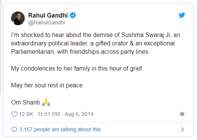Open Rahul Gandhi's profile photo
This screenshot has width=197, height=140.
pos(18,18)
